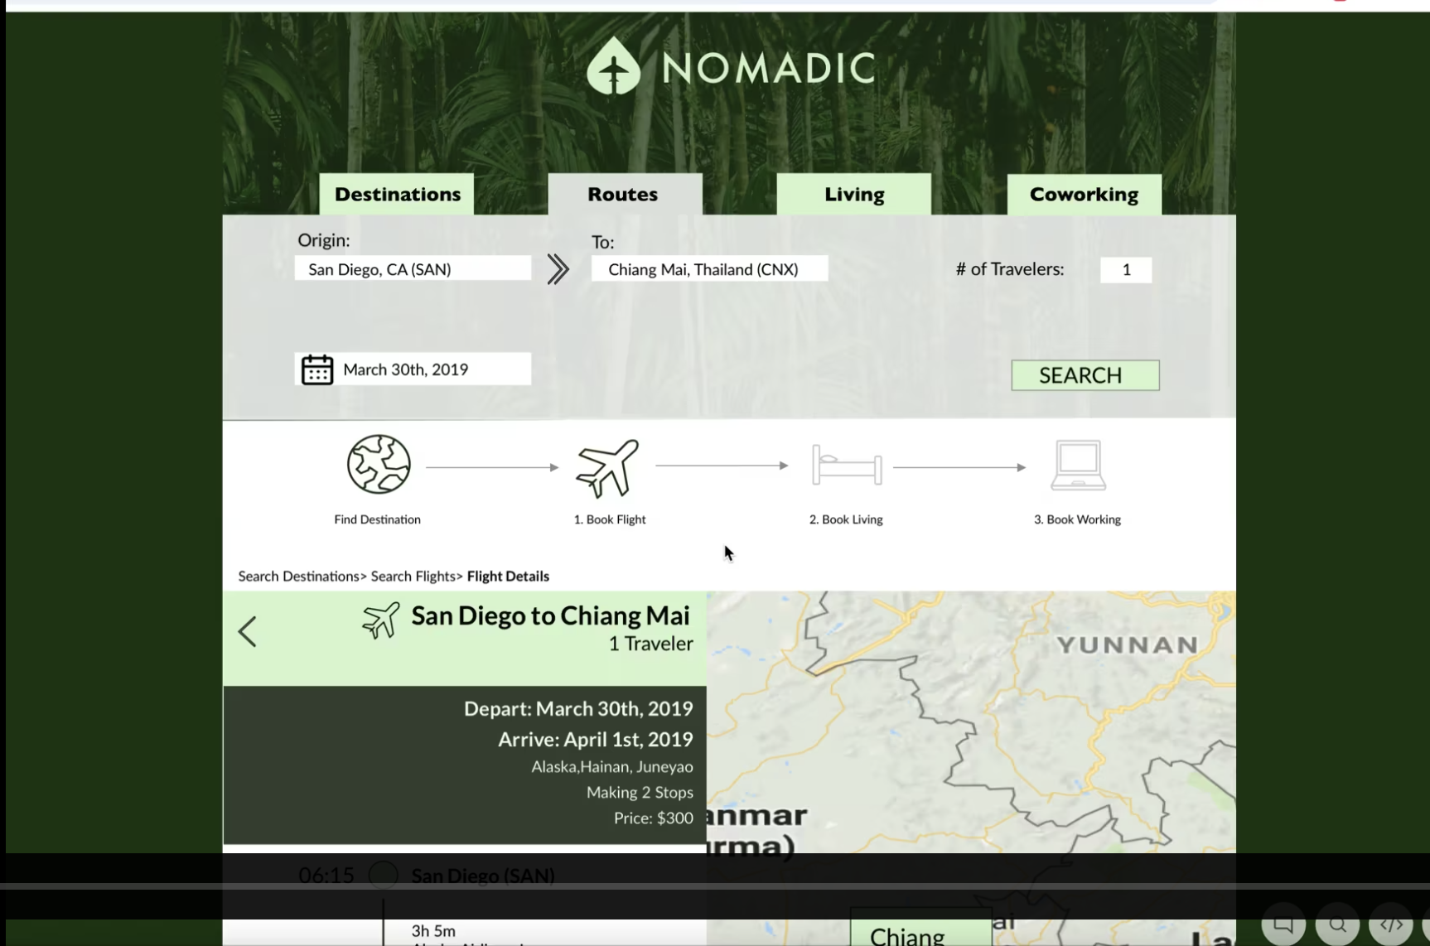
Task: Open the comment bubble icon at bottom right
Action: (1283, 924)
